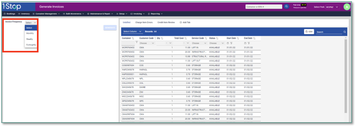Click the table search magnifier icon
Image resolution: width=356 pixels, height=127 pixels.
pos(344,32)
